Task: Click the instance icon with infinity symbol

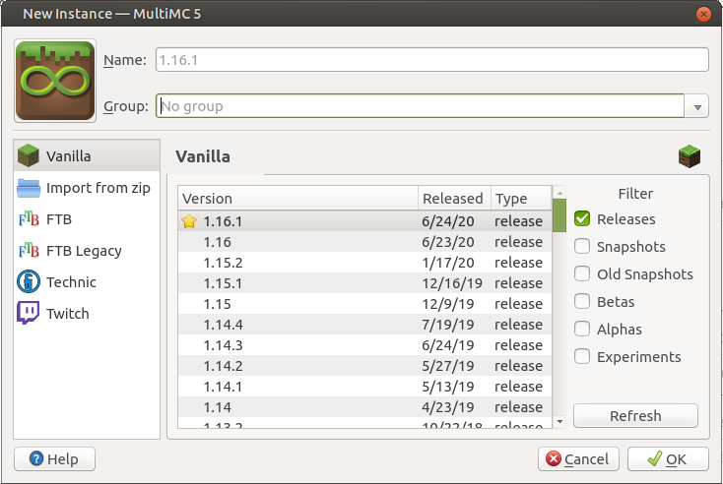Action: coord(55,81)
